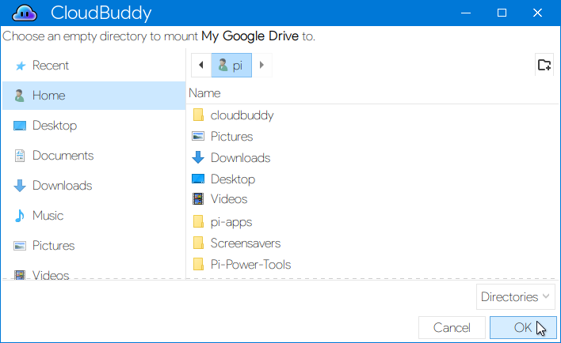Click the Recent star icon in sidebar
561x343 pixels.
(x=21, y=66)
